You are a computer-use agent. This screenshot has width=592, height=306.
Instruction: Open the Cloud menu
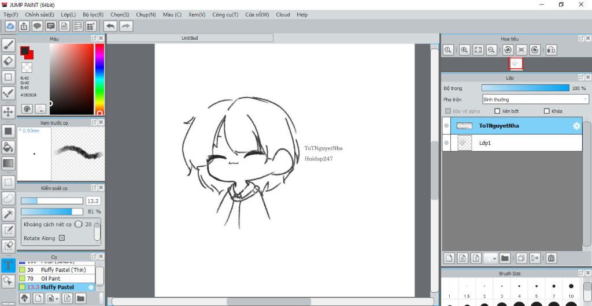283,14
